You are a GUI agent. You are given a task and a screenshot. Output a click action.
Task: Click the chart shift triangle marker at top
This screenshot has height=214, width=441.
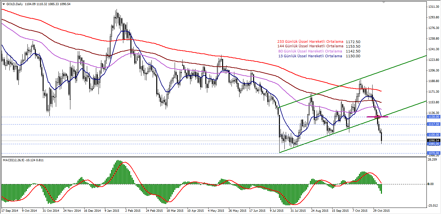[384, 2]
